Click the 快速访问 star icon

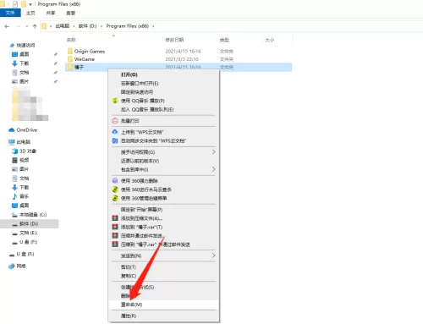point(12,45)
